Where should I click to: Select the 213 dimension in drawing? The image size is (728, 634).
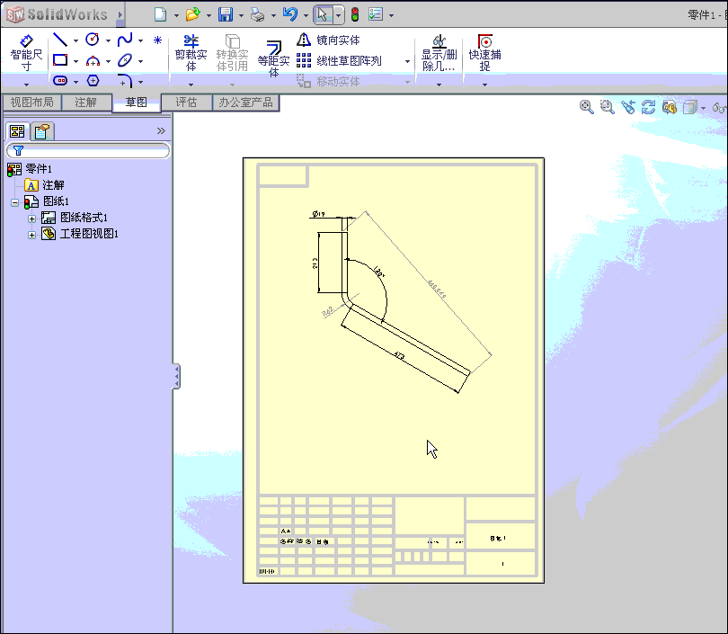pyautogui.click(x=315, y=263)
